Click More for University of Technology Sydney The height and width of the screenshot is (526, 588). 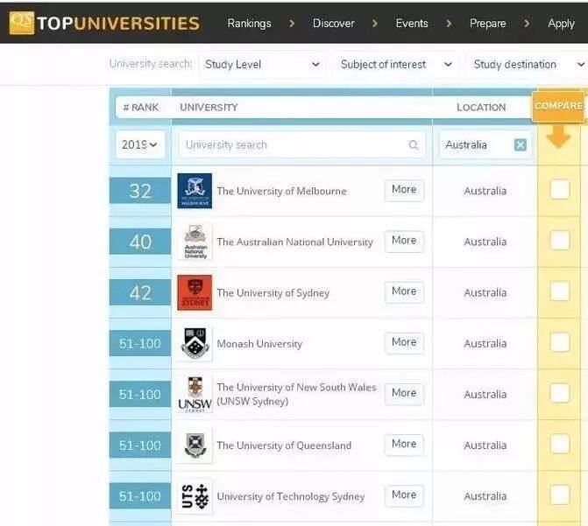404,495
